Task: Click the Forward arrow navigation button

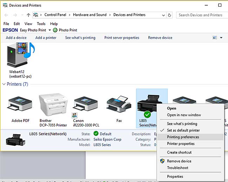Action: point(15,15)
